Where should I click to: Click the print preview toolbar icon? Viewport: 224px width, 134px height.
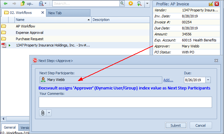(41, 3)
